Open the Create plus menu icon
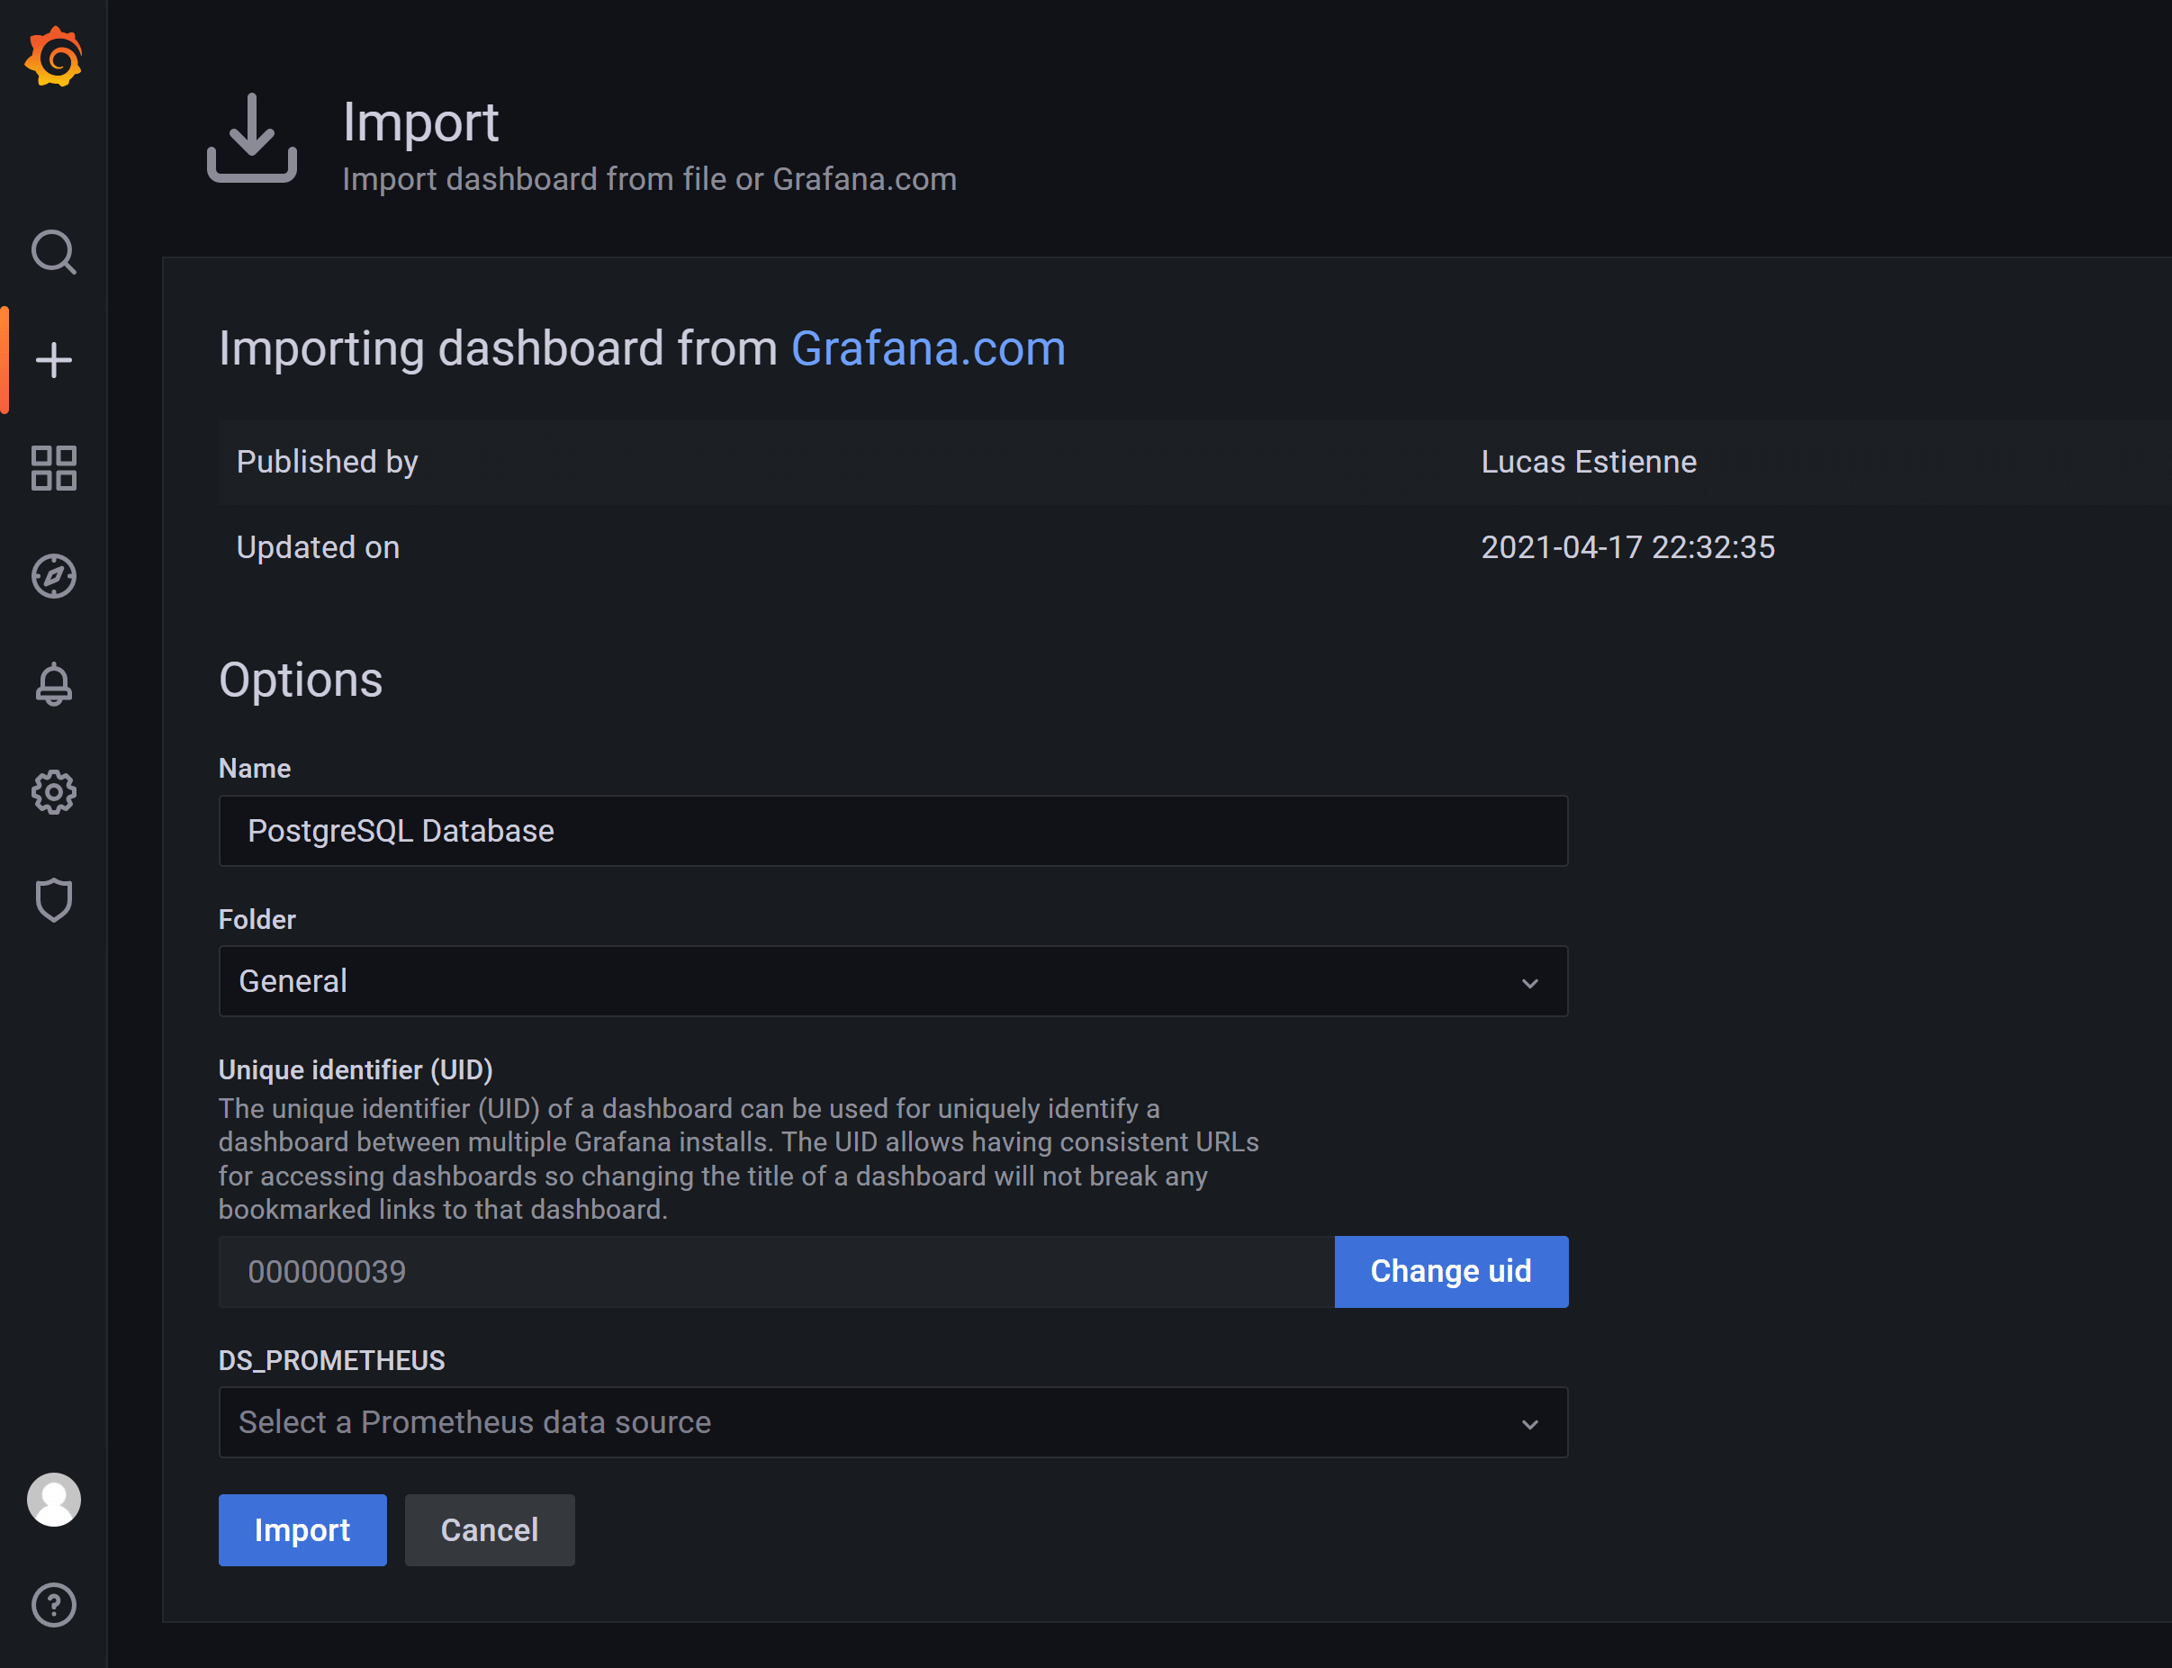The image size is (2172, 1668). pyautogui.click(x=54, y=360)
